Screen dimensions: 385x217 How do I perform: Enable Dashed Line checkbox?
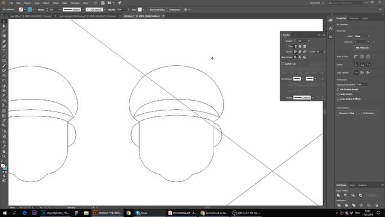click(283, 64)
